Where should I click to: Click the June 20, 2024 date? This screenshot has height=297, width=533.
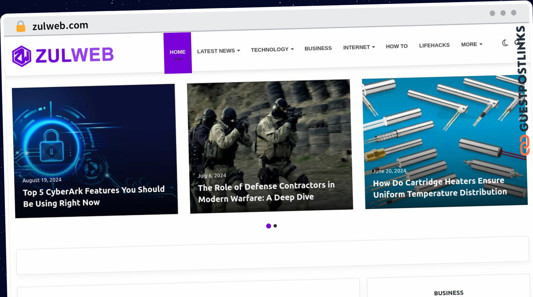coord(389,171)
